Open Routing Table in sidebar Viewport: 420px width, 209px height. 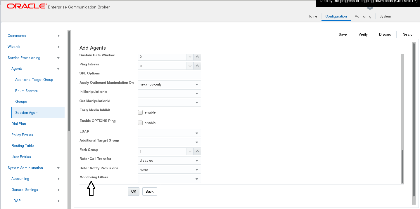(23, 146)
